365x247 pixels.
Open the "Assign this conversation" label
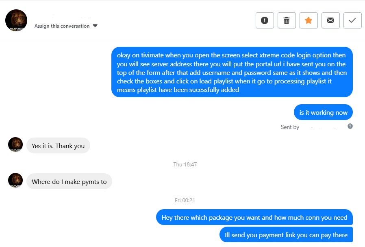pos(62,26)
